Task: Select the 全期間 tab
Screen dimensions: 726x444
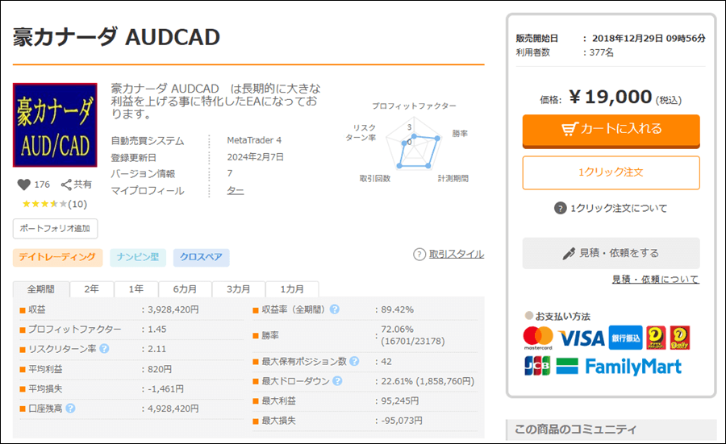Action: coord(41,289)
